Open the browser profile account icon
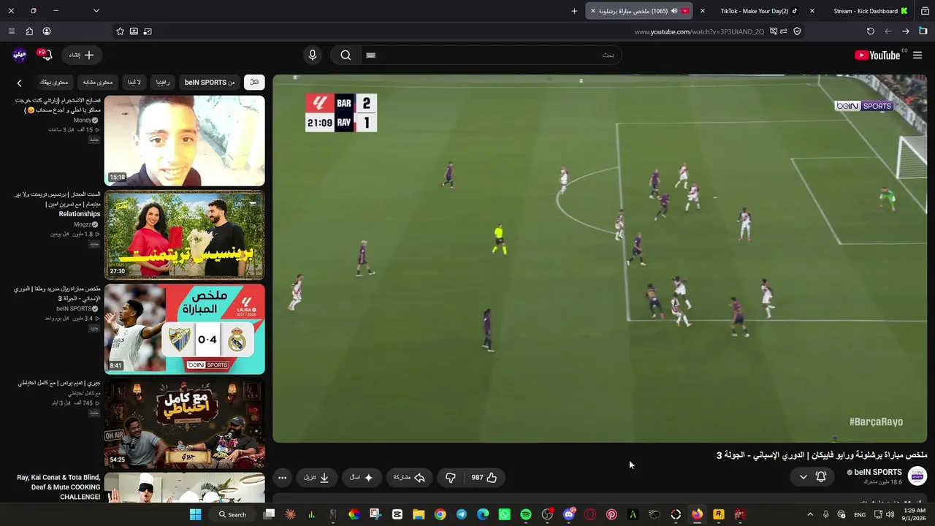 (x=47, y=31)
